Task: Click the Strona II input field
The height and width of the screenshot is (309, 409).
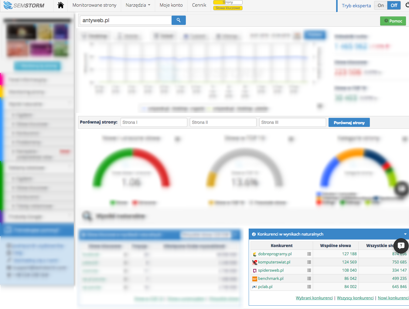Action: [223, 122]
